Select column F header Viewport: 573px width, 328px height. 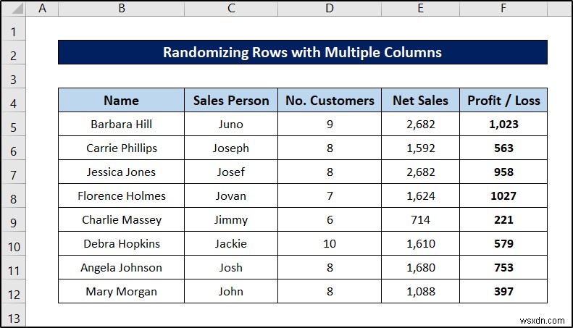[503, 9]
